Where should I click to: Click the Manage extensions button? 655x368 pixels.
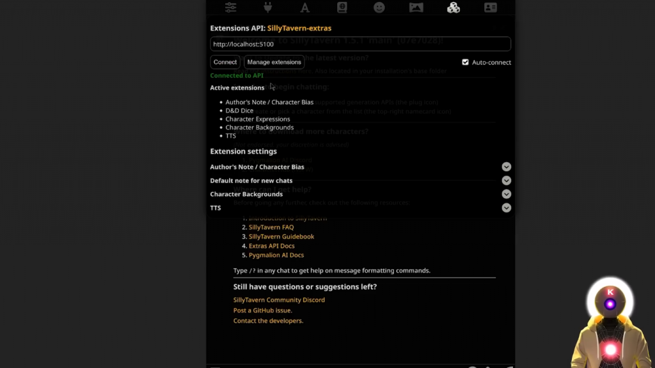tap(274, 62)
